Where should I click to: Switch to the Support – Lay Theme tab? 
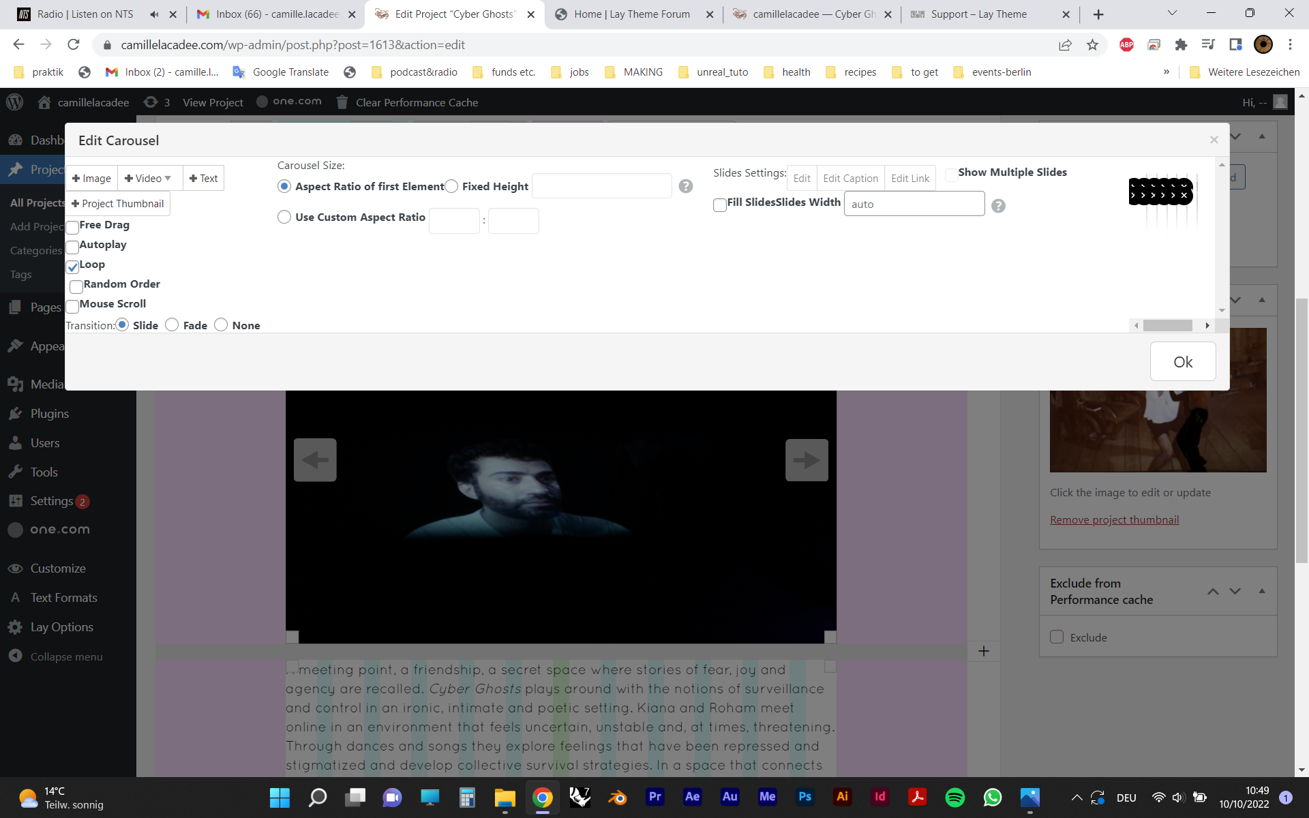point(978,14)
